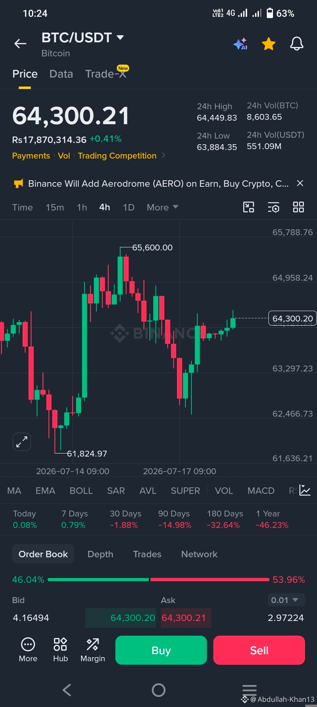Enable the SUPER indicator
Screen dimensions: 317x707
coord(185,491)
